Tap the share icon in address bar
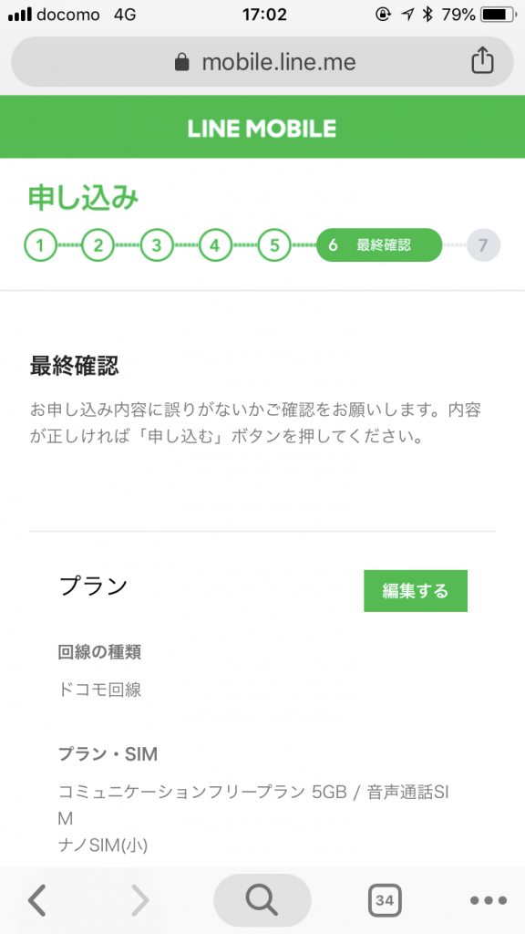This screenshot has height=934, width=525. [x=483, y=61]
